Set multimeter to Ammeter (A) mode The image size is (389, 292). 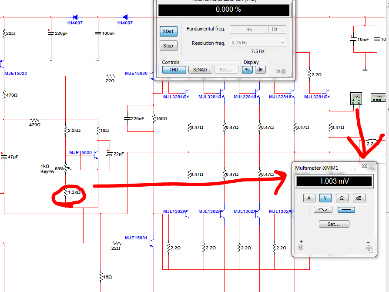tap(309, 198)
